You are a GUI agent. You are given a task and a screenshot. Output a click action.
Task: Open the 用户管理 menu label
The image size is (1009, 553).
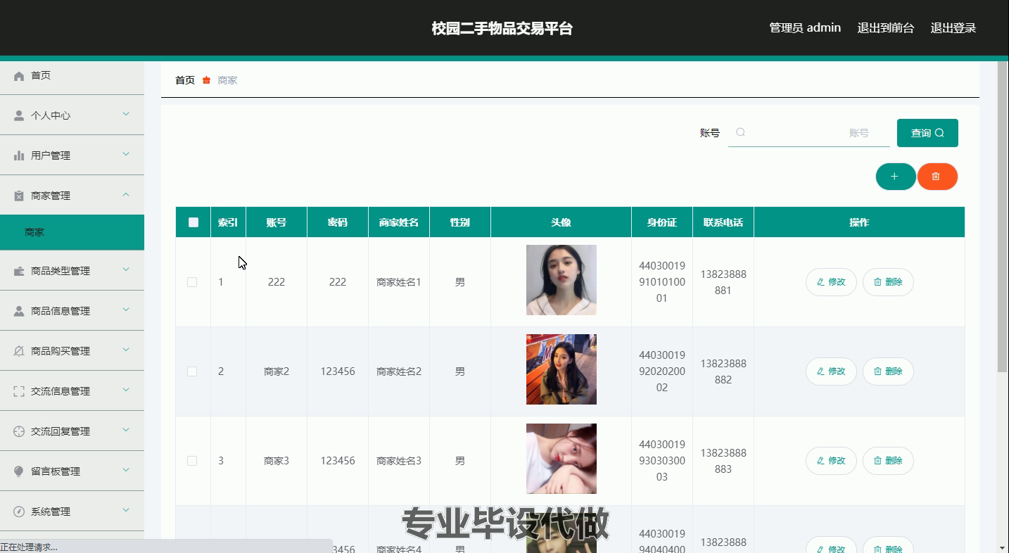coord(51,155)
